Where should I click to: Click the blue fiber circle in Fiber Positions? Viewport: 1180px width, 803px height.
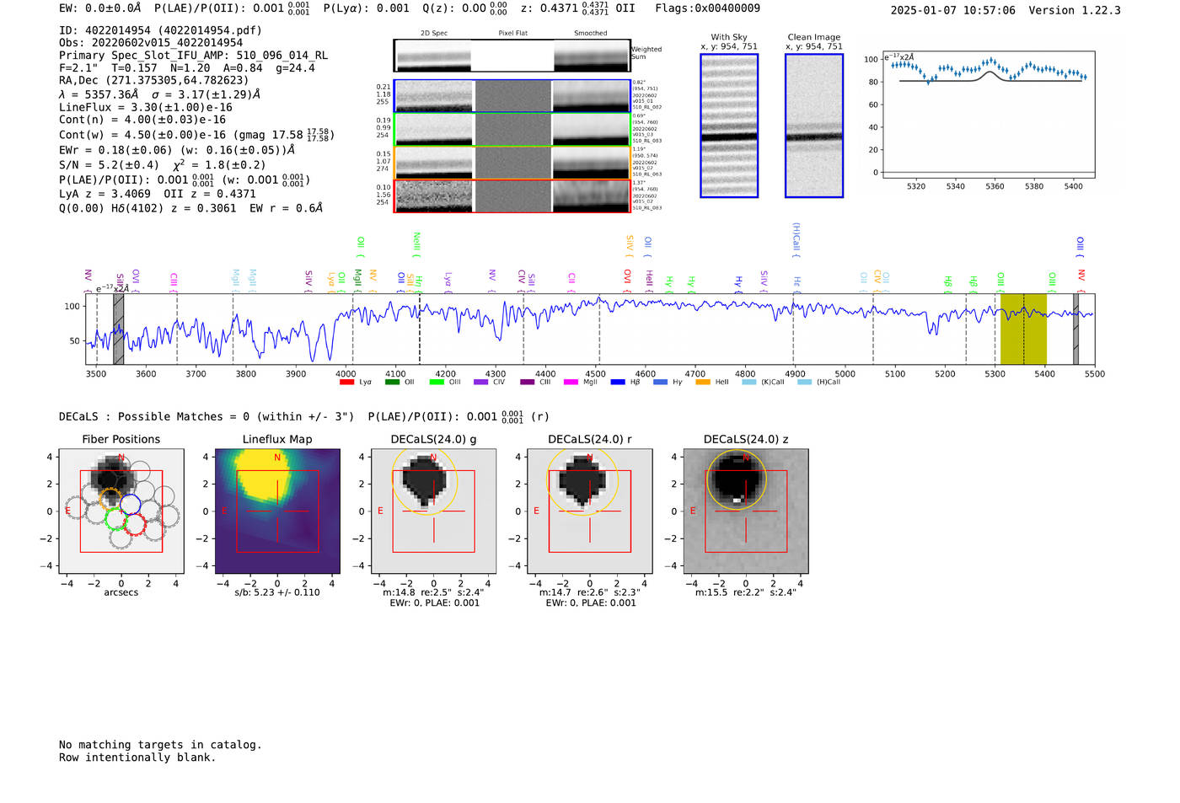click(130, 504)
